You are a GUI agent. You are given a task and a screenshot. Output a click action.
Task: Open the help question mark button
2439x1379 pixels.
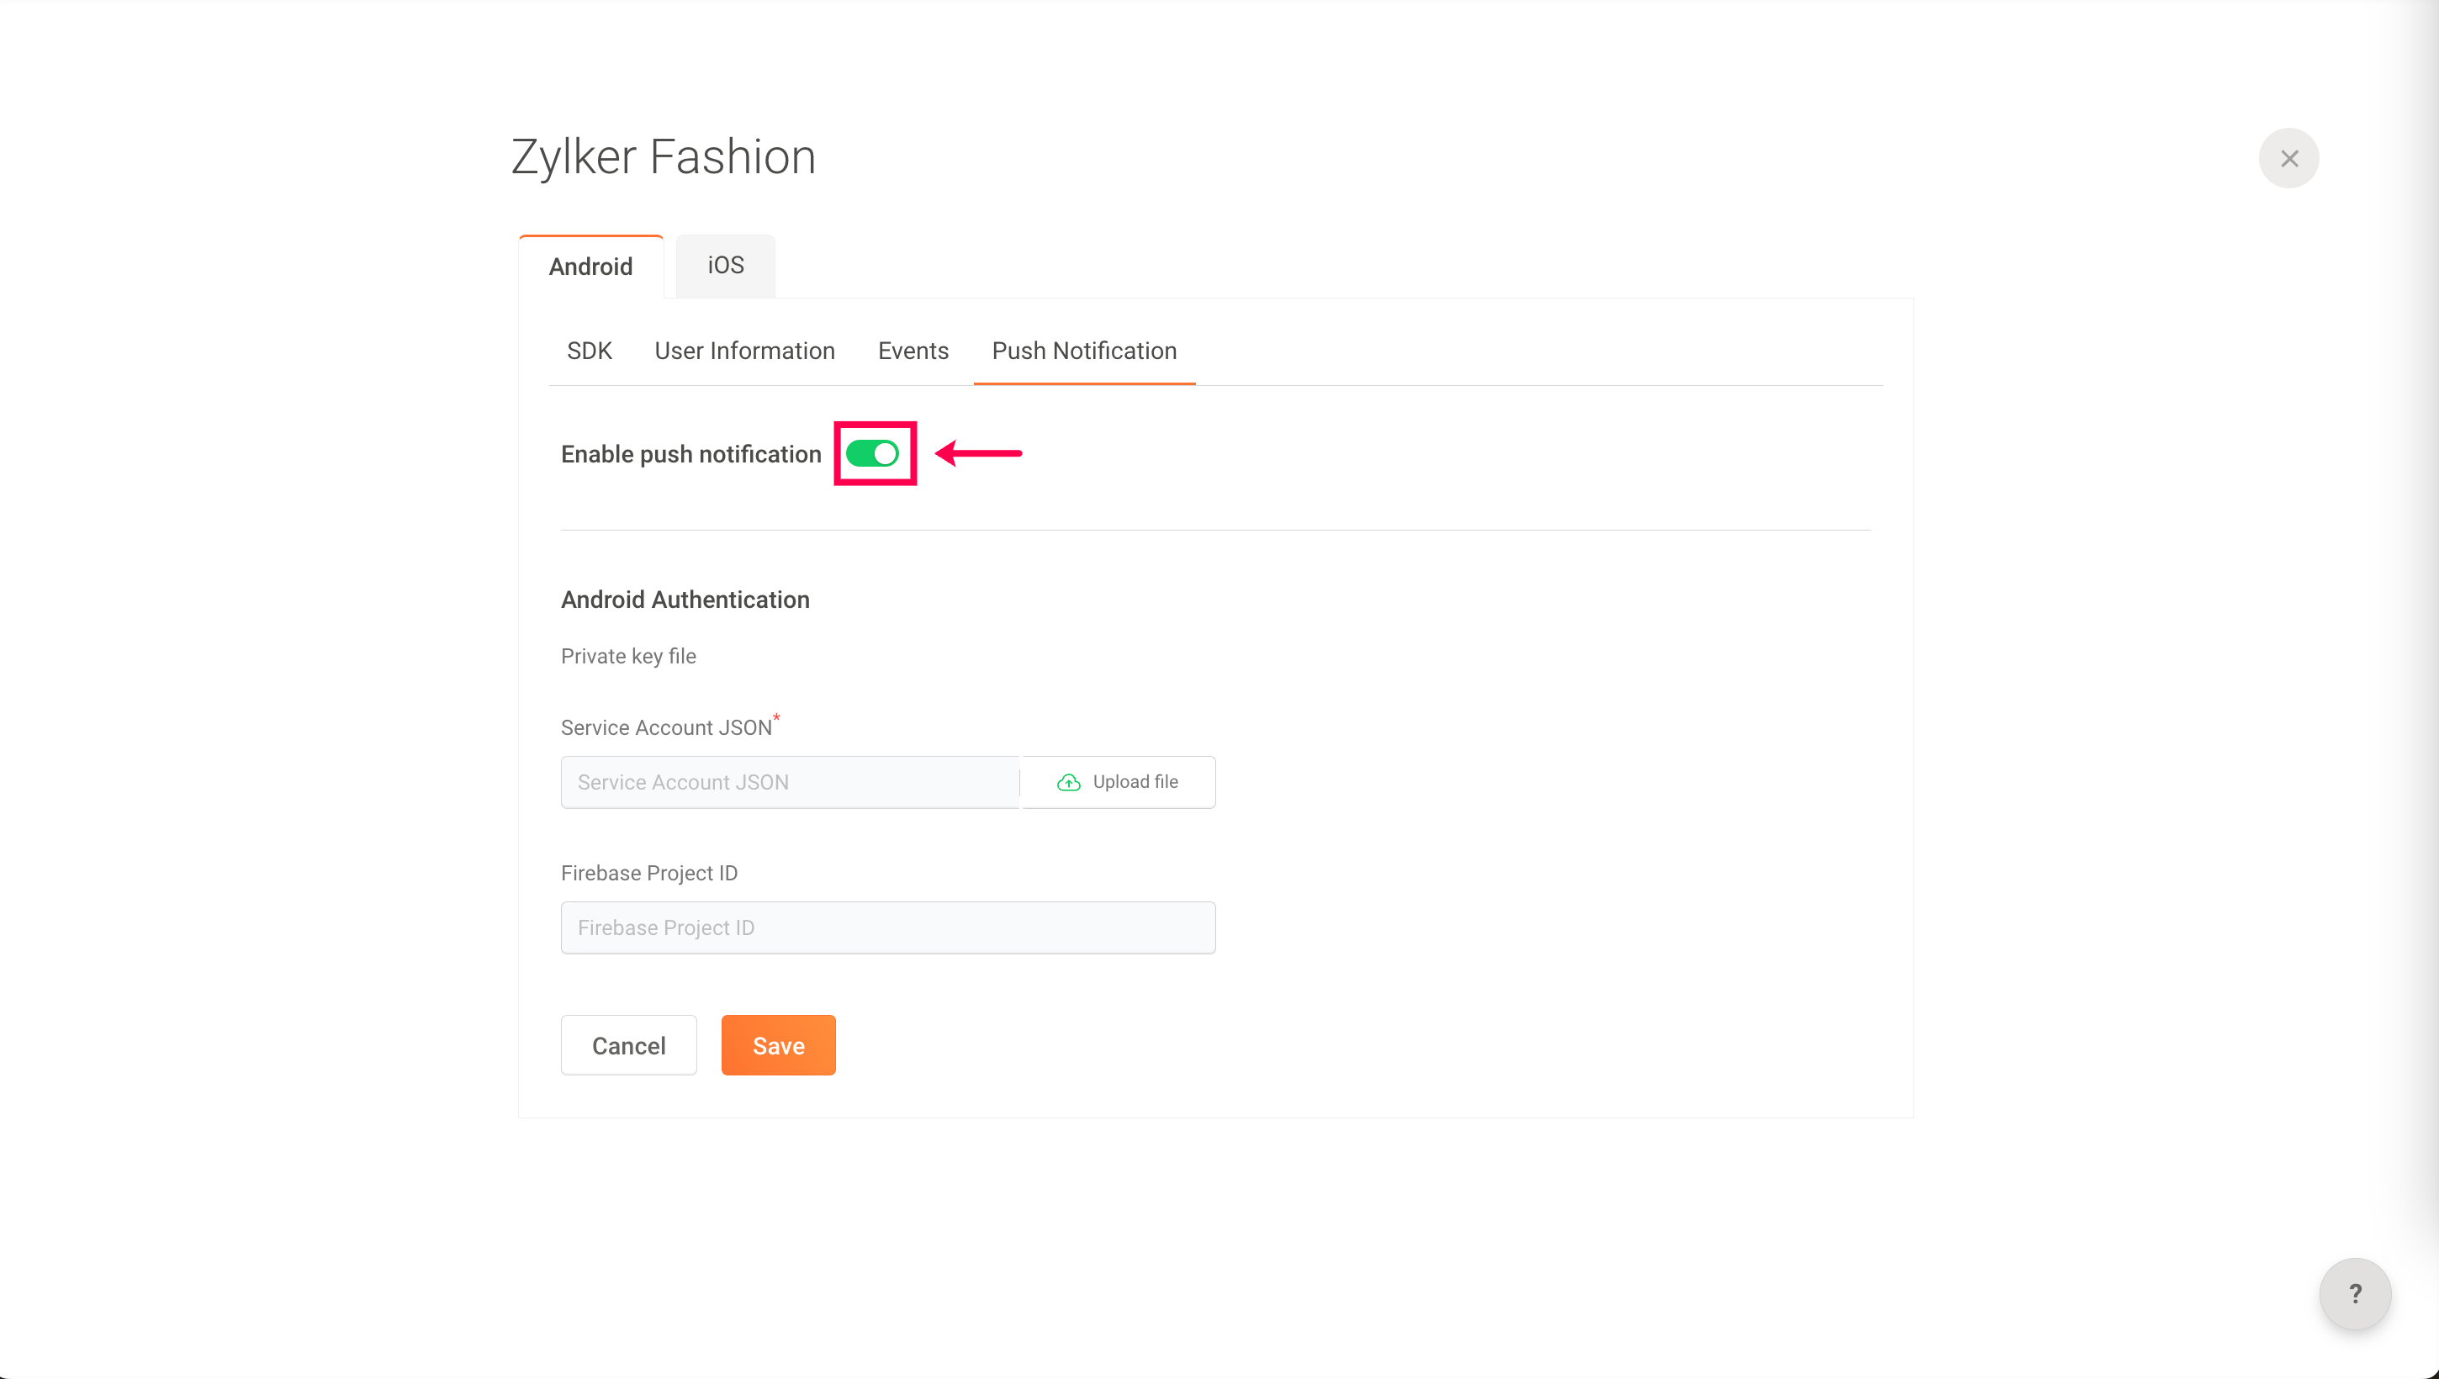(x=2355, y=1293)
